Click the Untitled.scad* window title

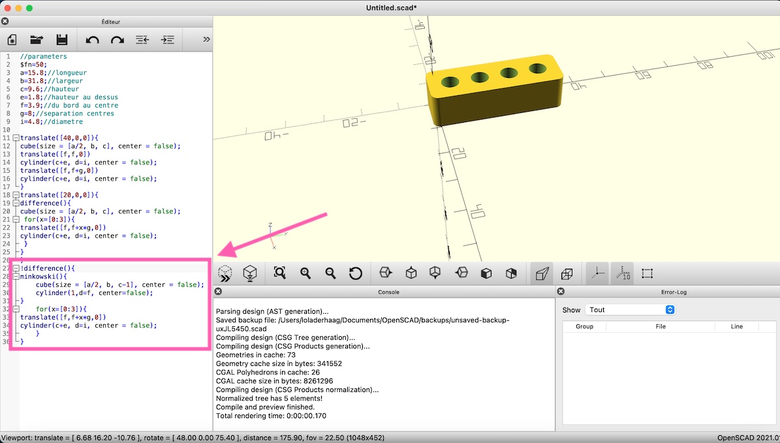390,8
